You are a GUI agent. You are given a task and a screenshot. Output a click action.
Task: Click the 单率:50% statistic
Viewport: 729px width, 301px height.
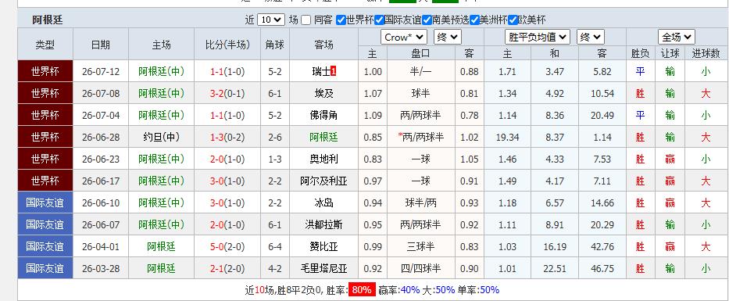click(x=478, y=290)
